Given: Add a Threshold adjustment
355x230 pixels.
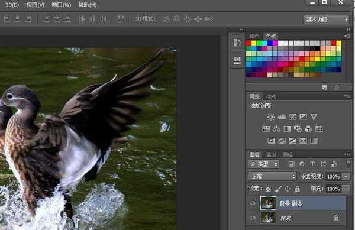Looking at the screenshot, I should pos(292,141).
